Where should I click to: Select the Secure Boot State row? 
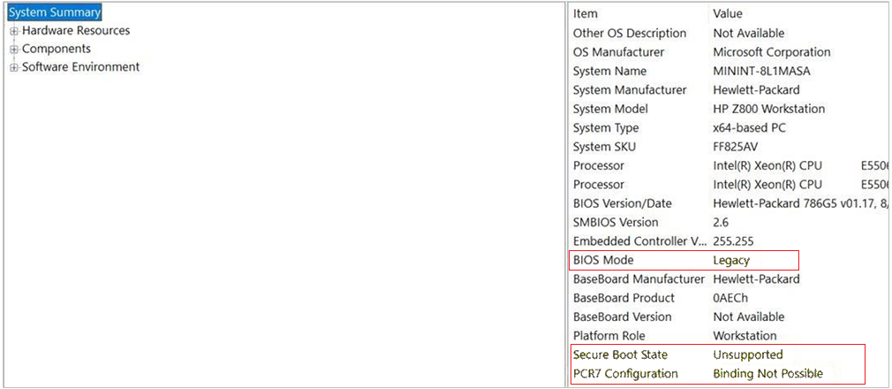(x=620, y=355)
